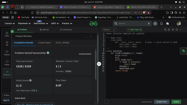Expand the Practice dropdown
Viewport: 187px width, 105px height.
point(67,23)
